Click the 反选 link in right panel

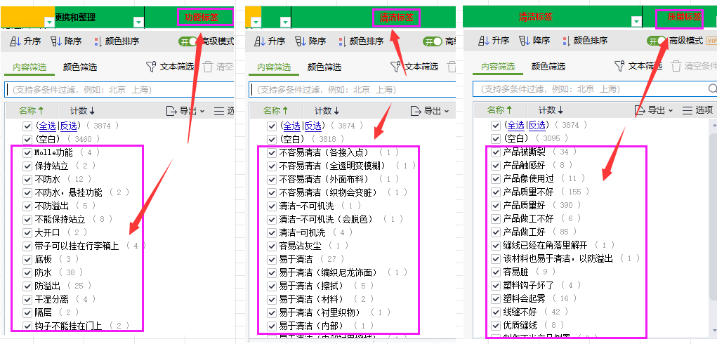pyautogui.click(x=537, y=125)
